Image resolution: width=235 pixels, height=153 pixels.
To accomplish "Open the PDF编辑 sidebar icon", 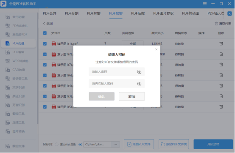I will [x=8, y=52].
